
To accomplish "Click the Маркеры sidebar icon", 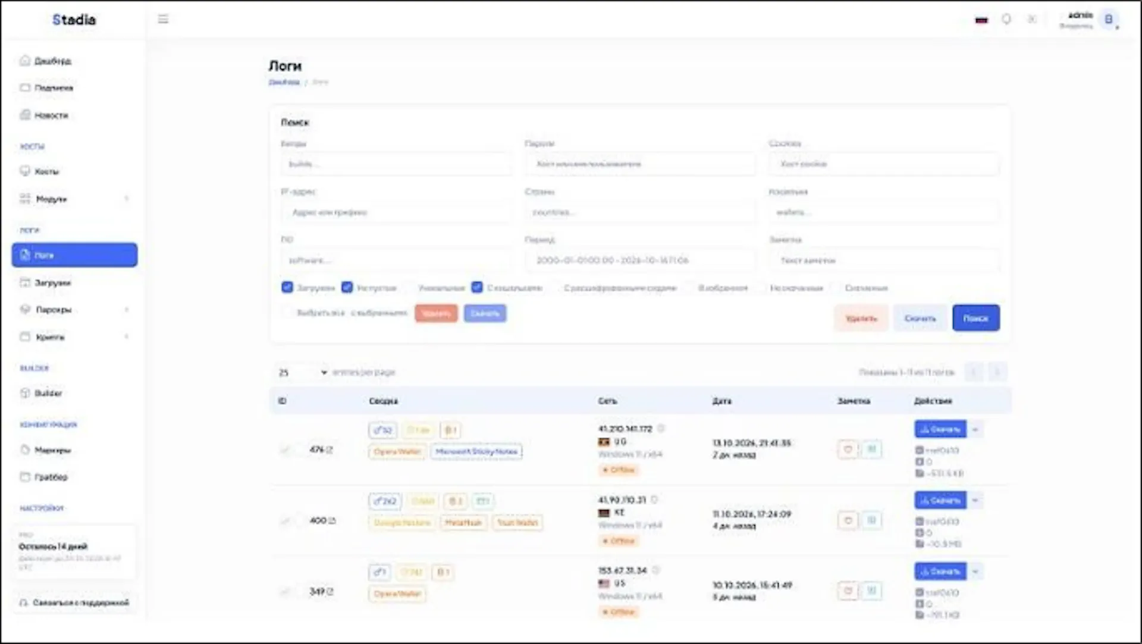I will pos(25,450).
